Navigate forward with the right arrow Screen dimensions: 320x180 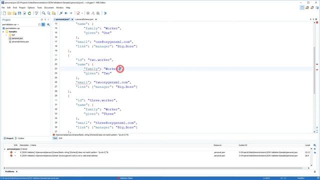[71, 13]
